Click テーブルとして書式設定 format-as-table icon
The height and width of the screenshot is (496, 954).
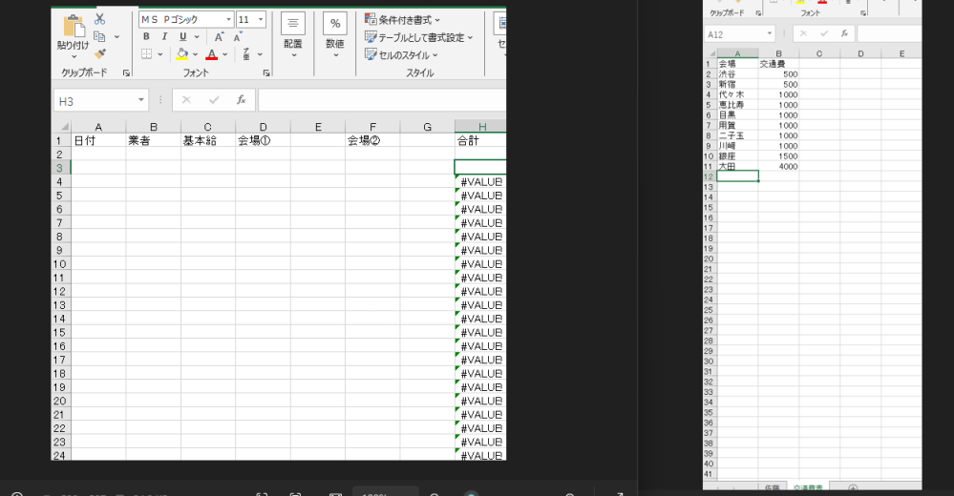[x=370, y=37]
